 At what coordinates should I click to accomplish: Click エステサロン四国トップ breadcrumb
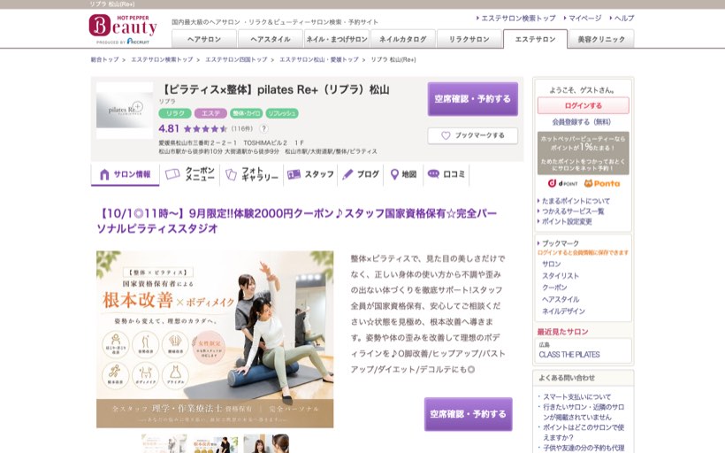point(236,59)
